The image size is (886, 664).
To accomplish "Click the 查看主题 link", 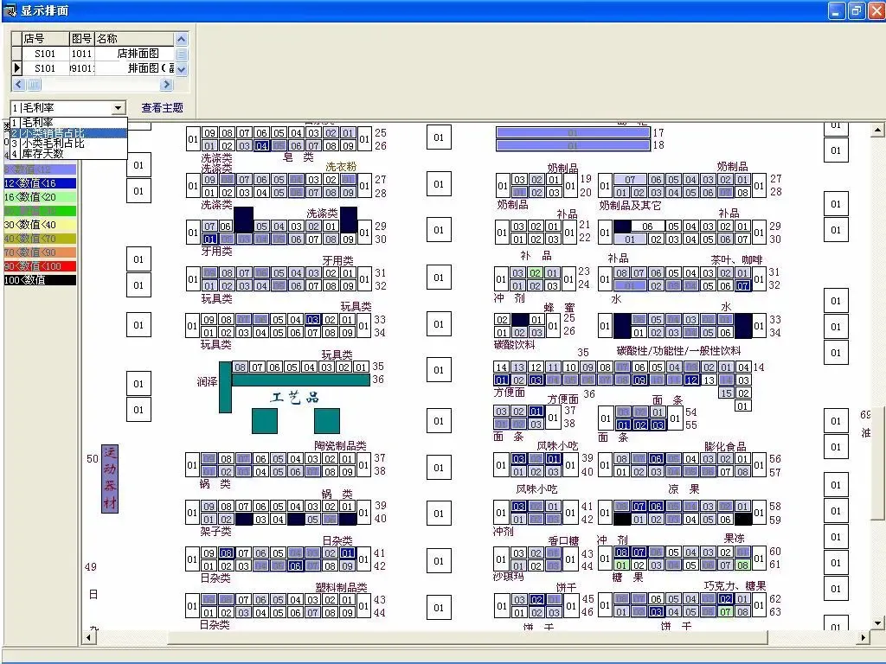I will coord(163,108).
